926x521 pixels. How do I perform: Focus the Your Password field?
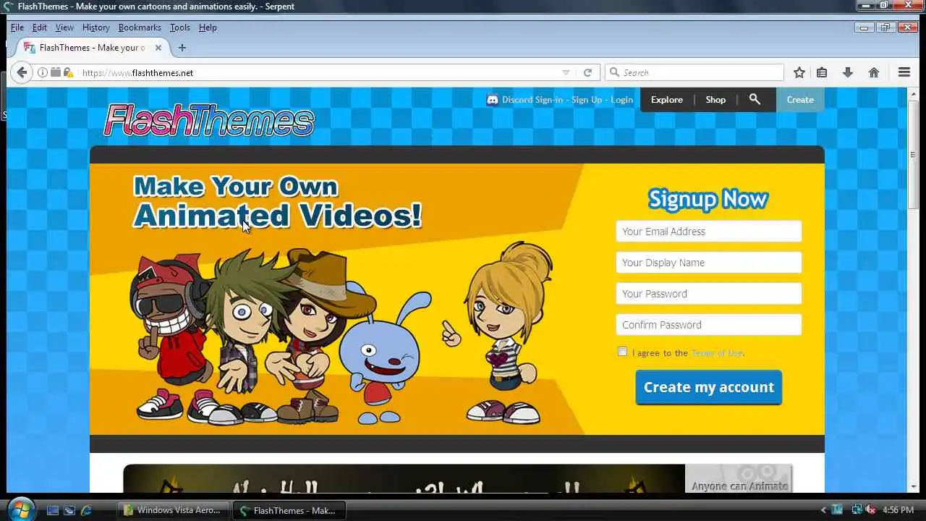click(709, 294)
